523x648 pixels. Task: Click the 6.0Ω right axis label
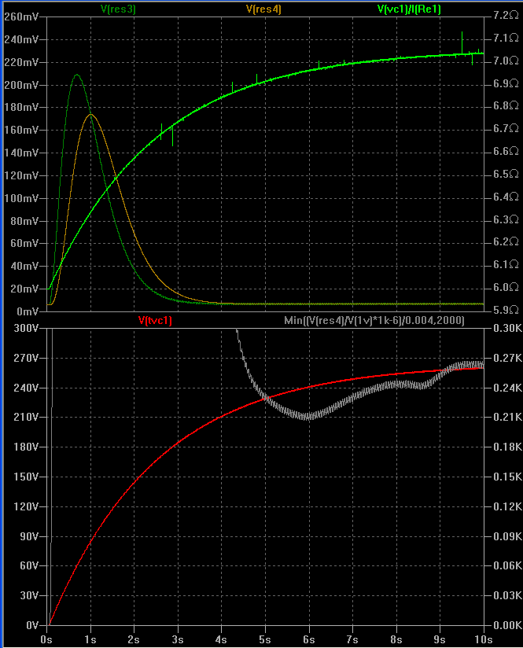pos(506,287)
